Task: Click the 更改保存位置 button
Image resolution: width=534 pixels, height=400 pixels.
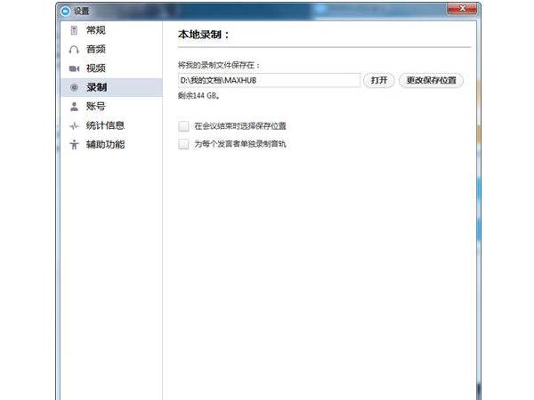Action: tap(431, 80)
